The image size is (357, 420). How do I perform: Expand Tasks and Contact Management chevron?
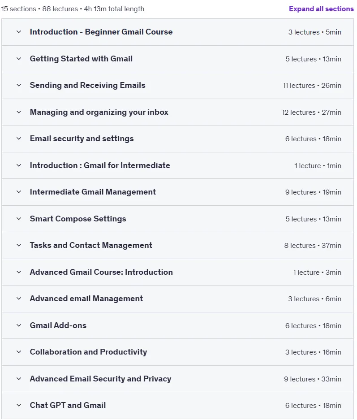coord(19,245)
